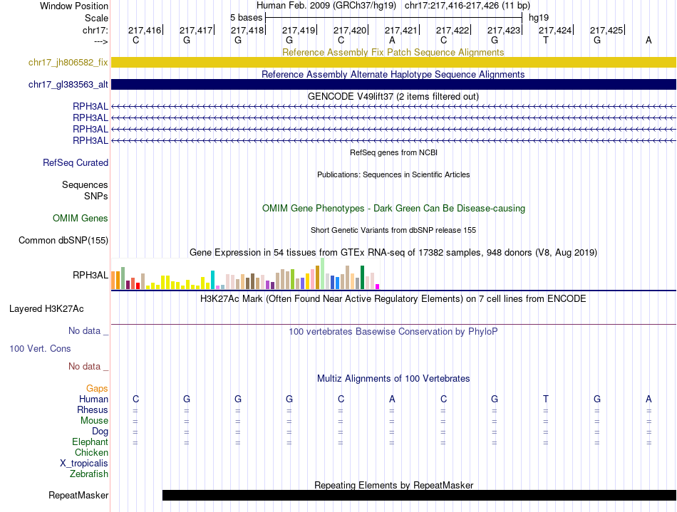Image resolution: width=677 pixels, height=512 pixels.
Task: Click the chr17:217,416-217,426 (11 bp) position text
Action: pyautogui.click(x=467, y=6)
